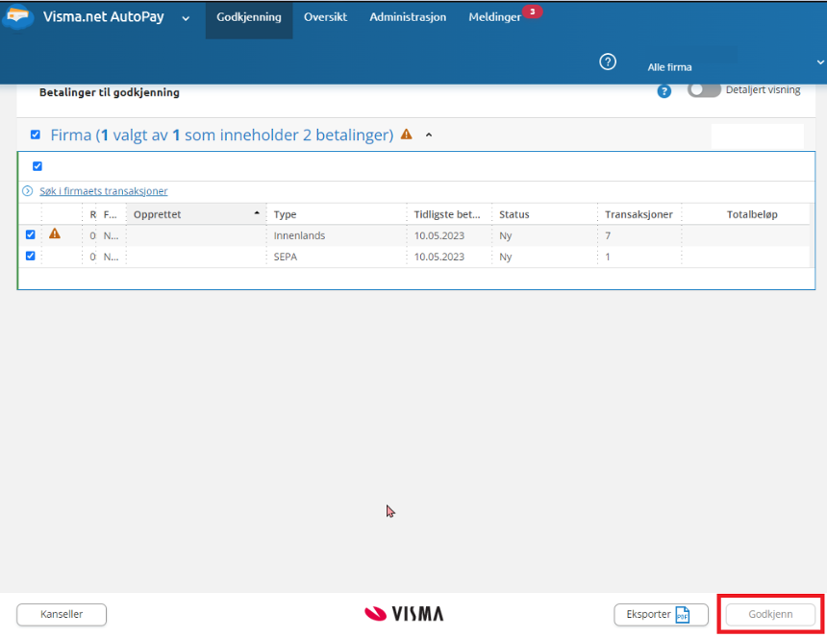Uncheck the SEPA payment row checkbox
827x638 pixels.
[x=30, y=257]
